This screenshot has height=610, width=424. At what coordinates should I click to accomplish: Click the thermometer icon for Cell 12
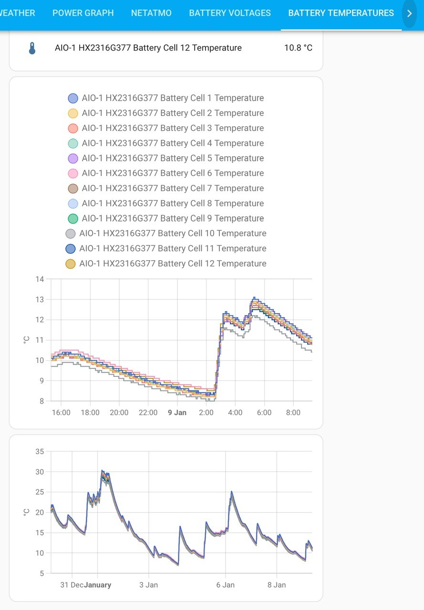click(x=32, y=48)
